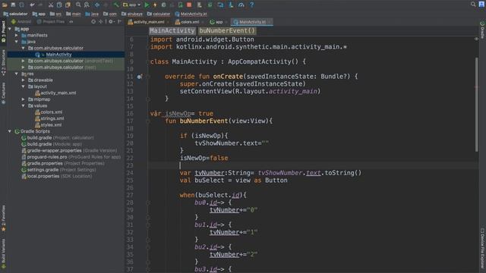Select local.properties (SDK Location) entry
Viewport: 486px width, 273px height.
click(x=57, y=176)
